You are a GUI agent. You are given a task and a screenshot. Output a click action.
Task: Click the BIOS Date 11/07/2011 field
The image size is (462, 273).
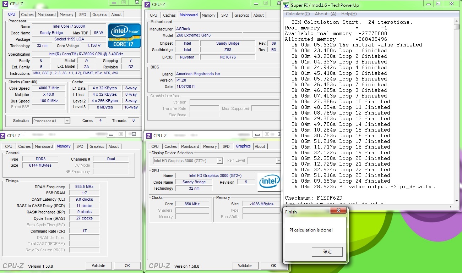[227, 87]
